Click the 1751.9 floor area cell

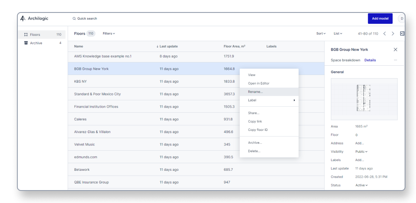[229, 56]
